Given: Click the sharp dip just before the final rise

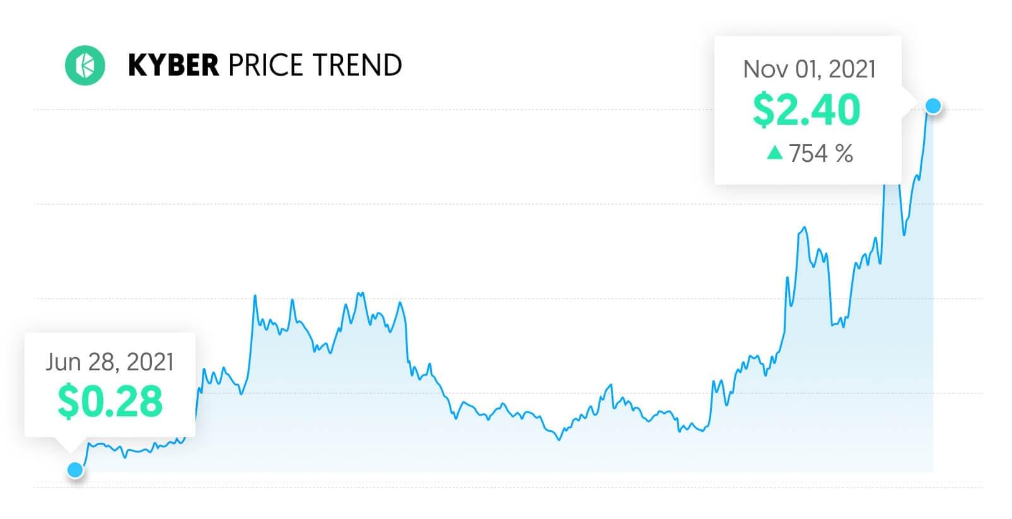Looking at the screenshot, I should [904, 234].
